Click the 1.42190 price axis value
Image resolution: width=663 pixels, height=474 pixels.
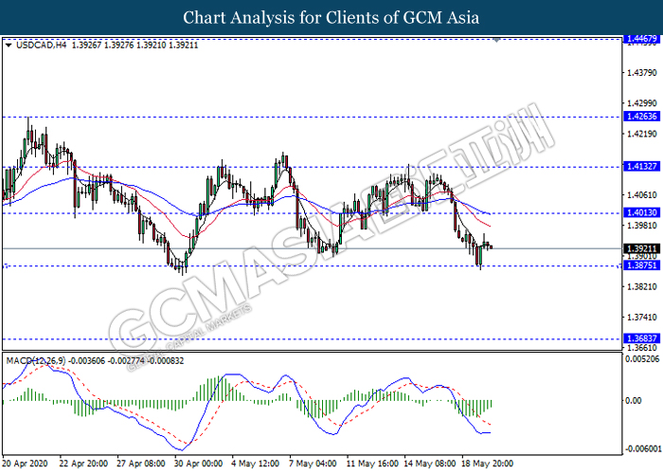coord(642,134)
